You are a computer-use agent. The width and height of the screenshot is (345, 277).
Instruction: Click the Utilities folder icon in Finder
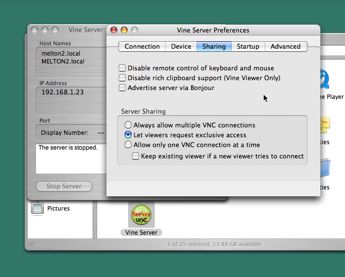[325, 168]
